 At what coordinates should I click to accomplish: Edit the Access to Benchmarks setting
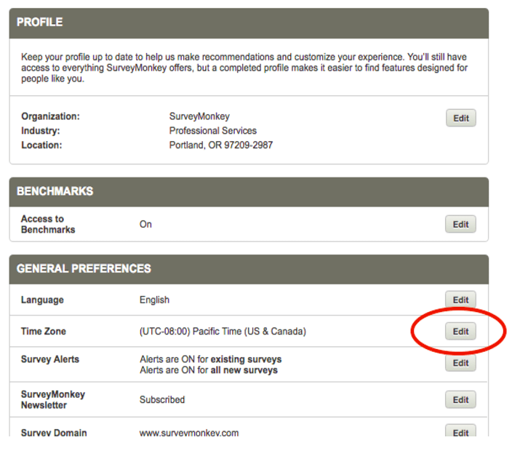tap(460, 224)
